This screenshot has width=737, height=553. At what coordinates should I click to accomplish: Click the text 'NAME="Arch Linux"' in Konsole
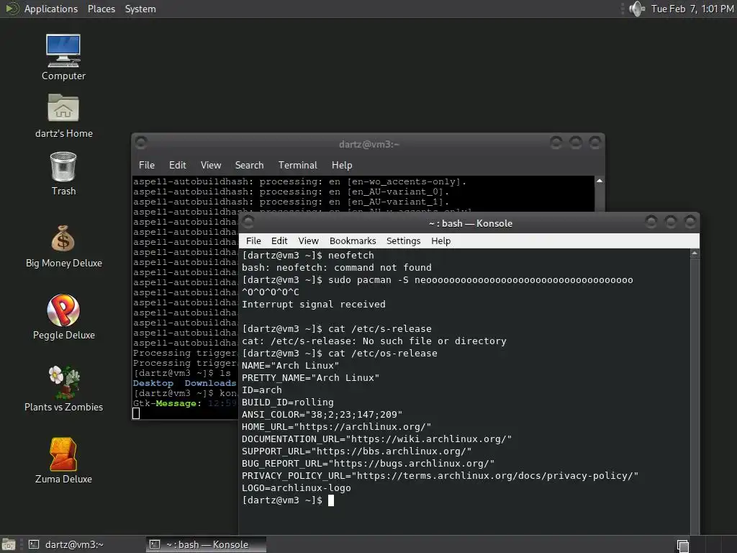click(291, 365)
